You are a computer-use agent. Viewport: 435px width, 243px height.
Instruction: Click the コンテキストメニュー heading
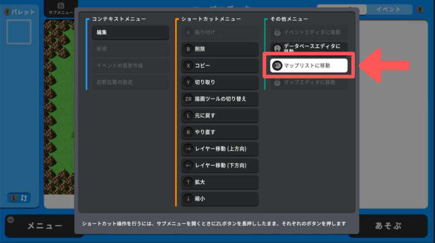pos(119,19)
